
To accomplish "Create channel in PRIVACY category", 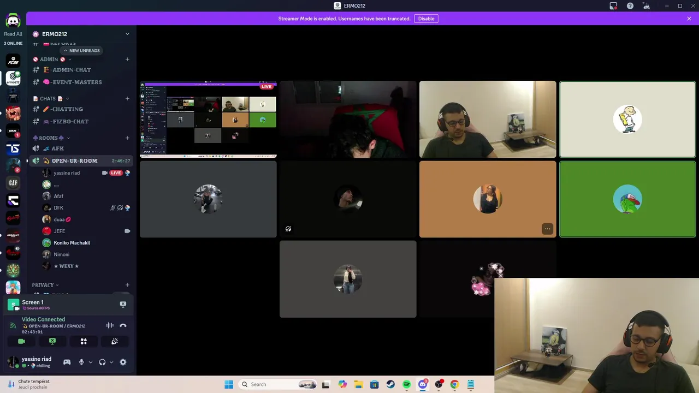I will 127,285.
